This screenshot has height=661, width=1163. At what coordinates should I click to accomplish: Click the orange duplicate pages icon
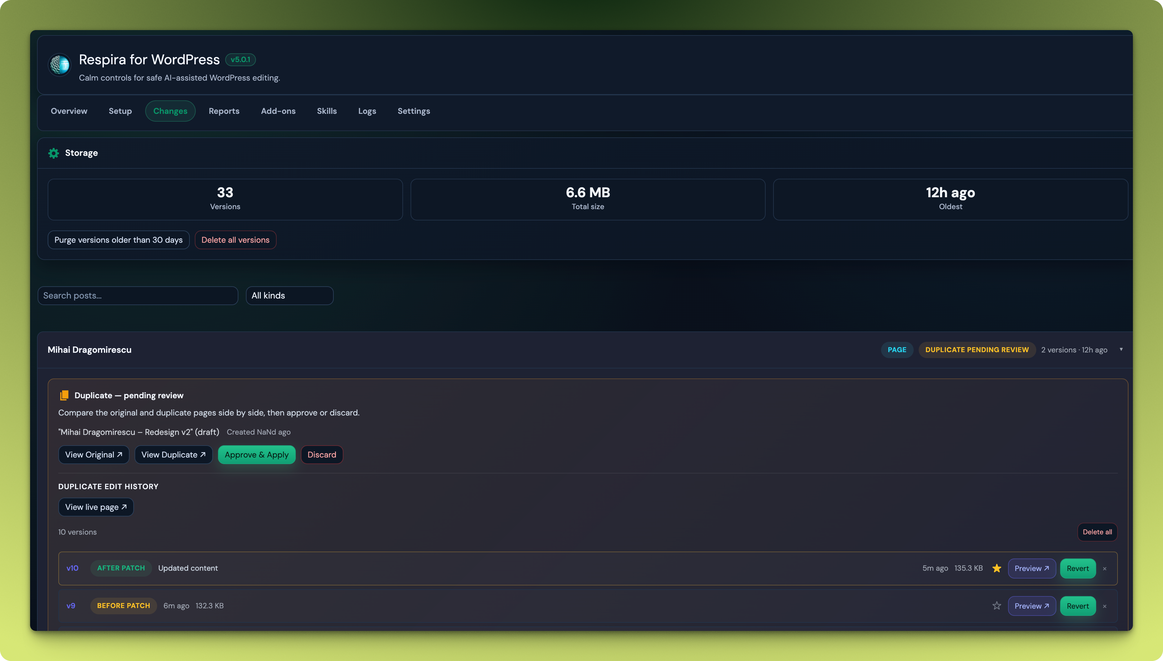[64, 395]
